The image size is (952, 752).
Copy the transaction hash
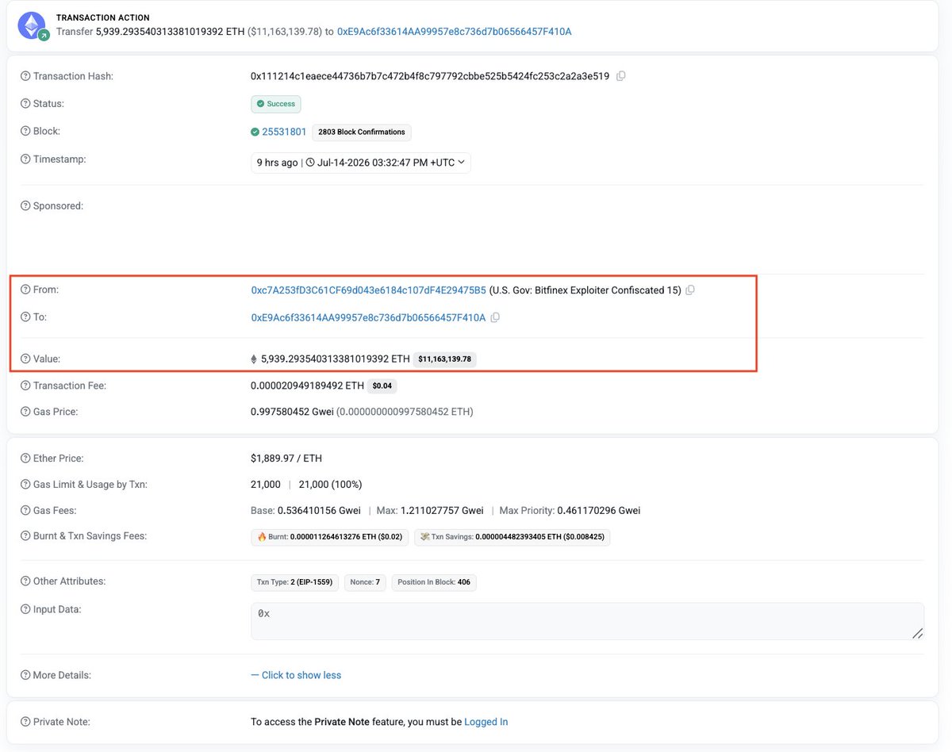[621, 76]
